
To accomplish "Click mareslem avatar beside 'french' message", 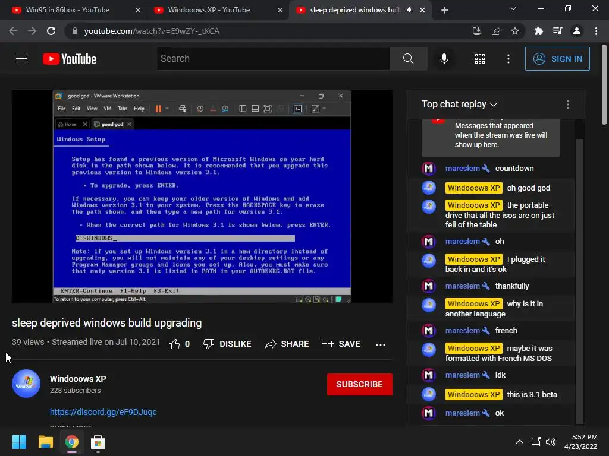I will (x=428, y=330).
